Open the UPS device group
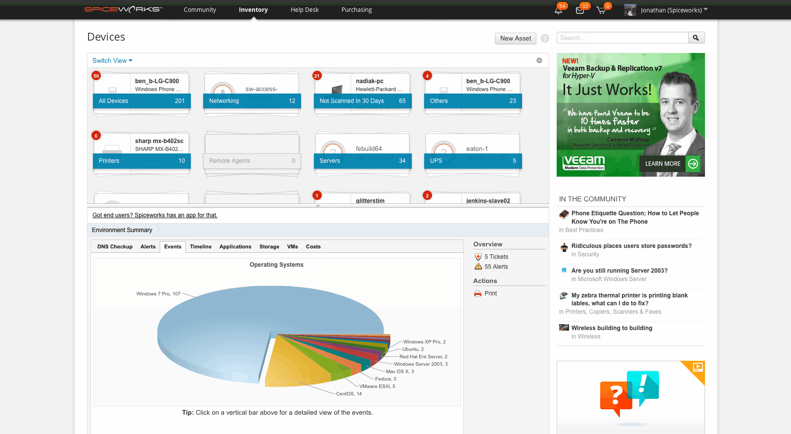The width and height of the screenshot is (791, 434). coord(473,161)
